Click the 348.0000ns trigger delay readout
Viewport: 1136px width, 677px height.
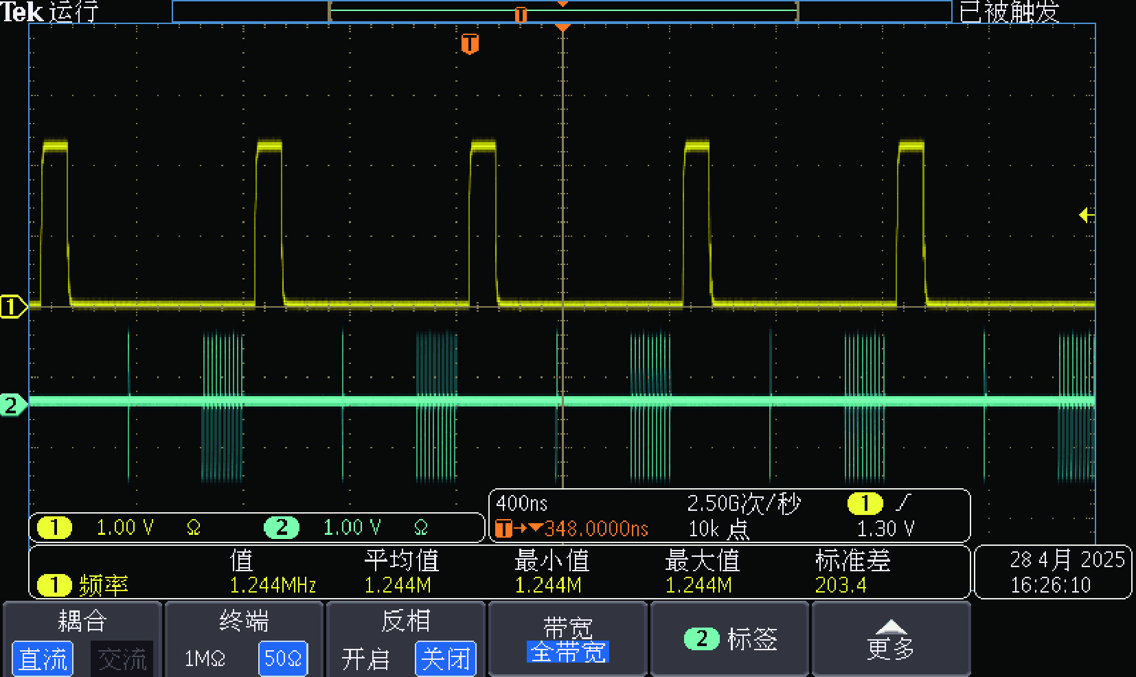[x=595, y=529]
